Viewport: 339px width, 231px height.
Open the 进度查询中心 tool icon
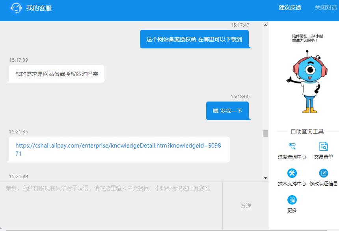tap(292, 146)
